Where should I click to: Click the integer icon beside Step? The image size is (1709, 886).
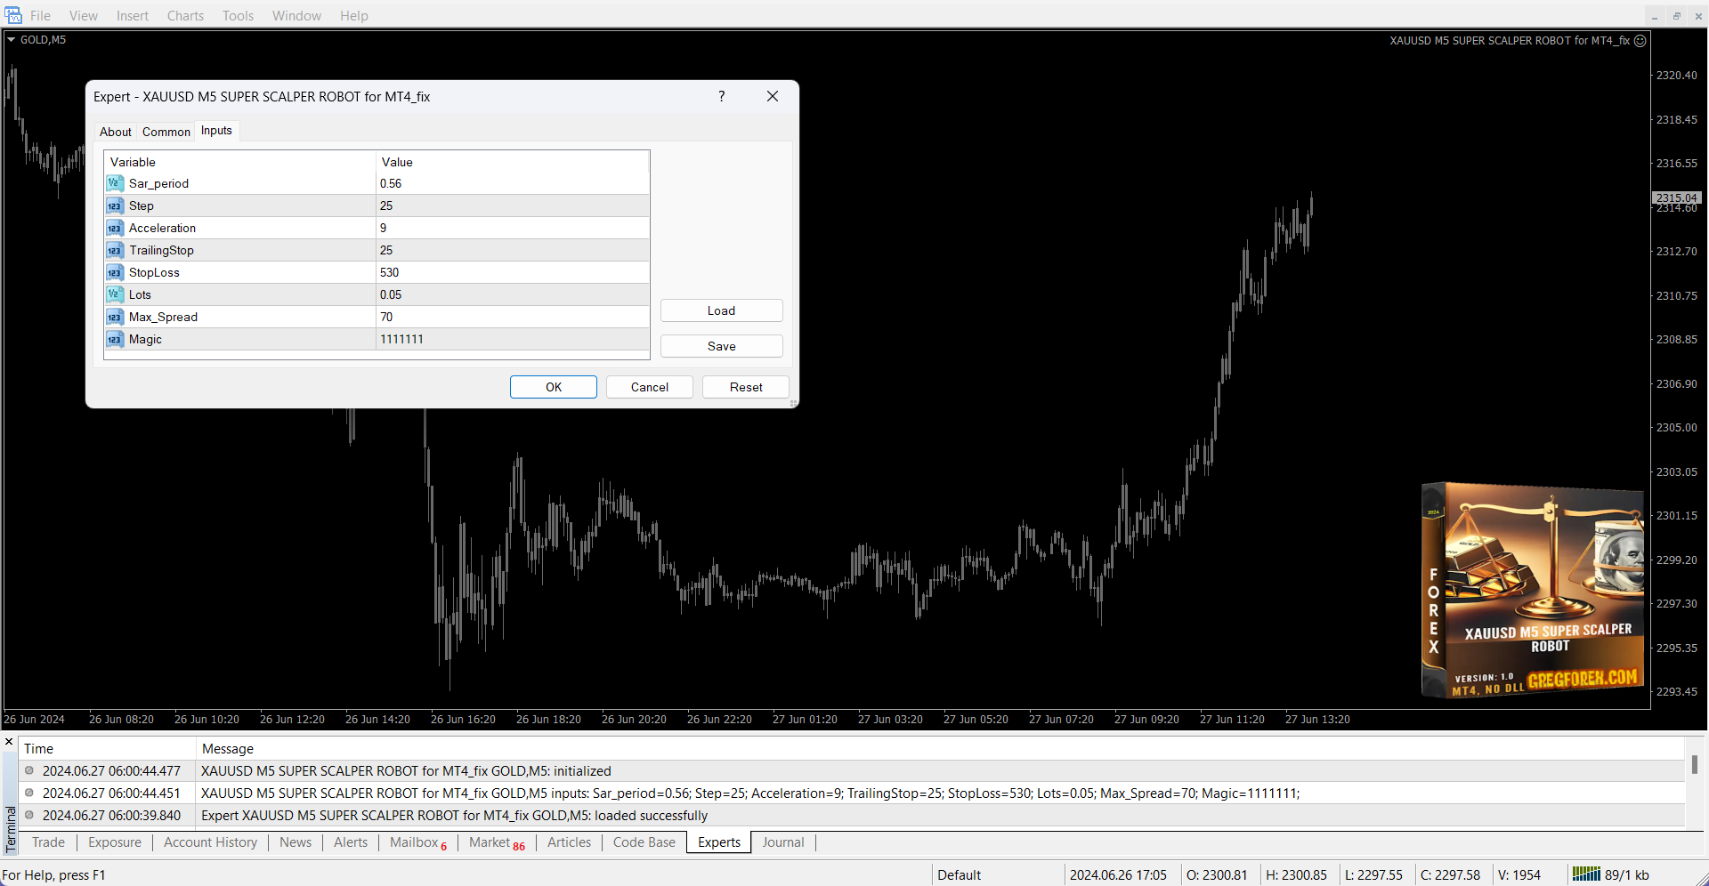click(114, 205)
